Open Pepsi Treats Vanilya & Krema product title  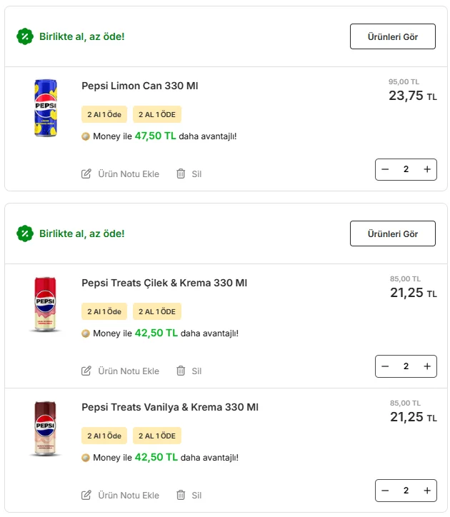(x=170, y=407)
